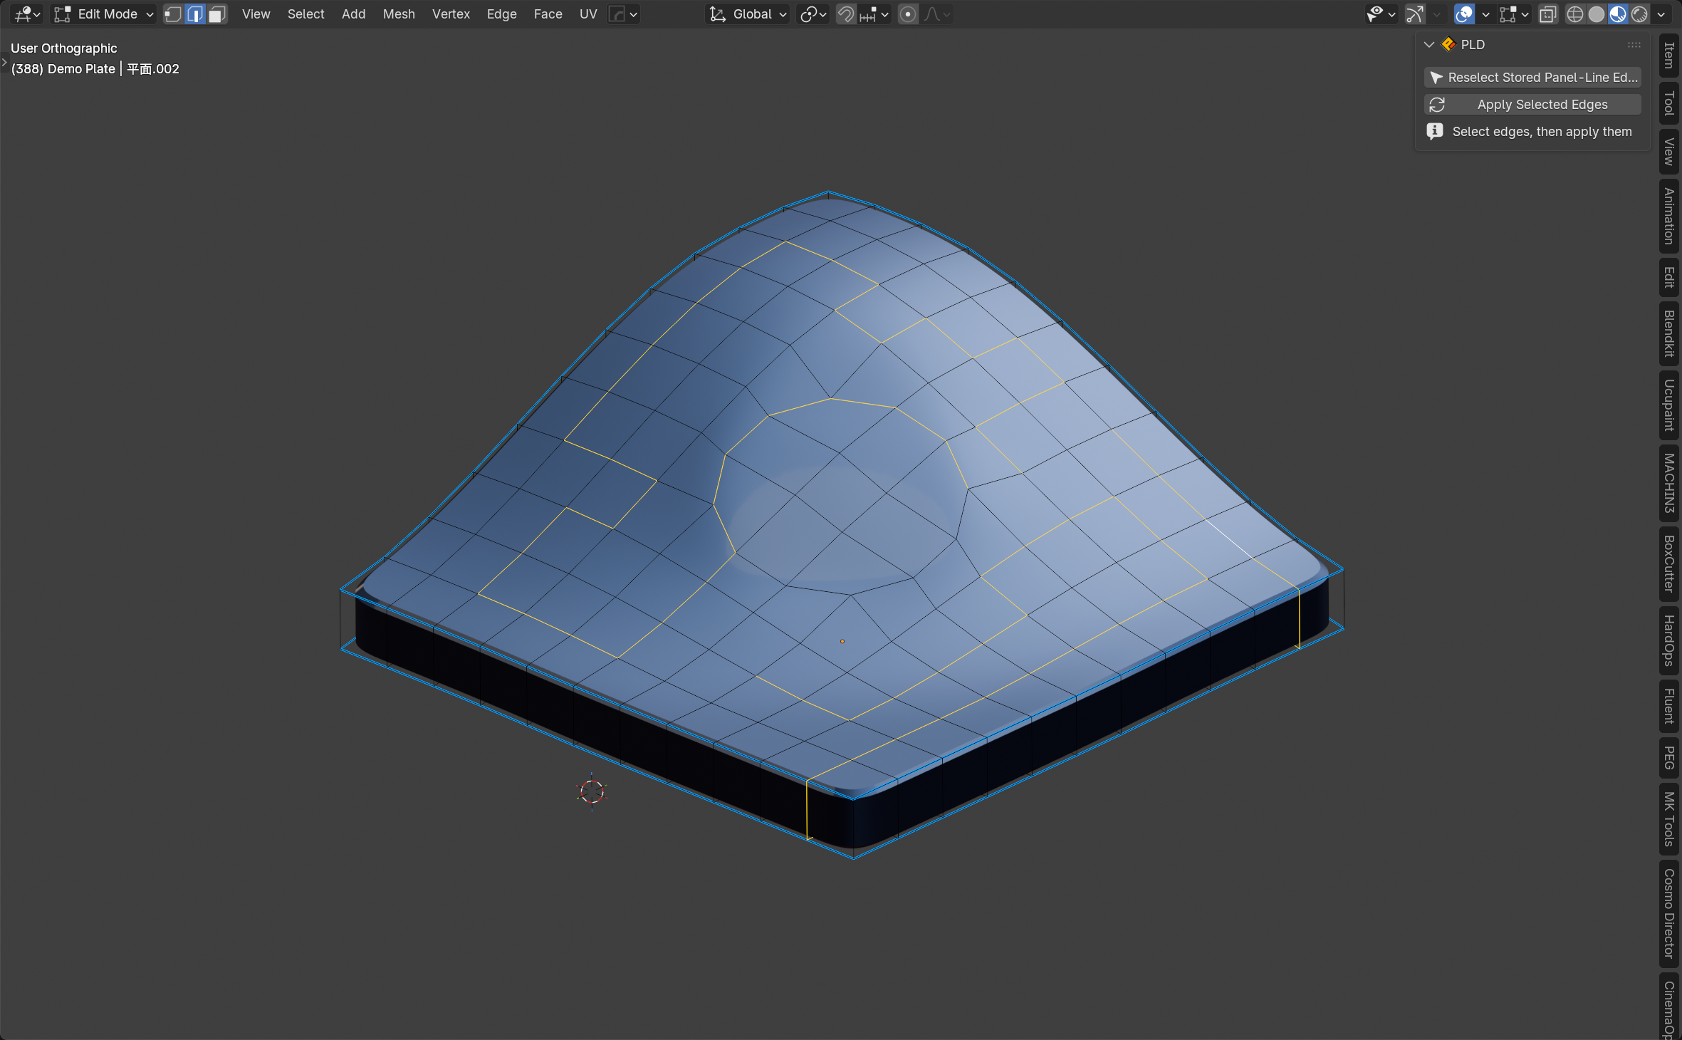Click the PLD panel drag grip dots
Screen dimensions: 1682x1040
[x=1634, y=44]
